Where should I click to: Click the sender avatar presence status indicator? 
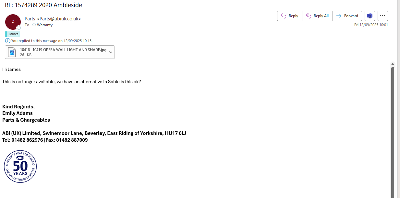tap(19, 28)
